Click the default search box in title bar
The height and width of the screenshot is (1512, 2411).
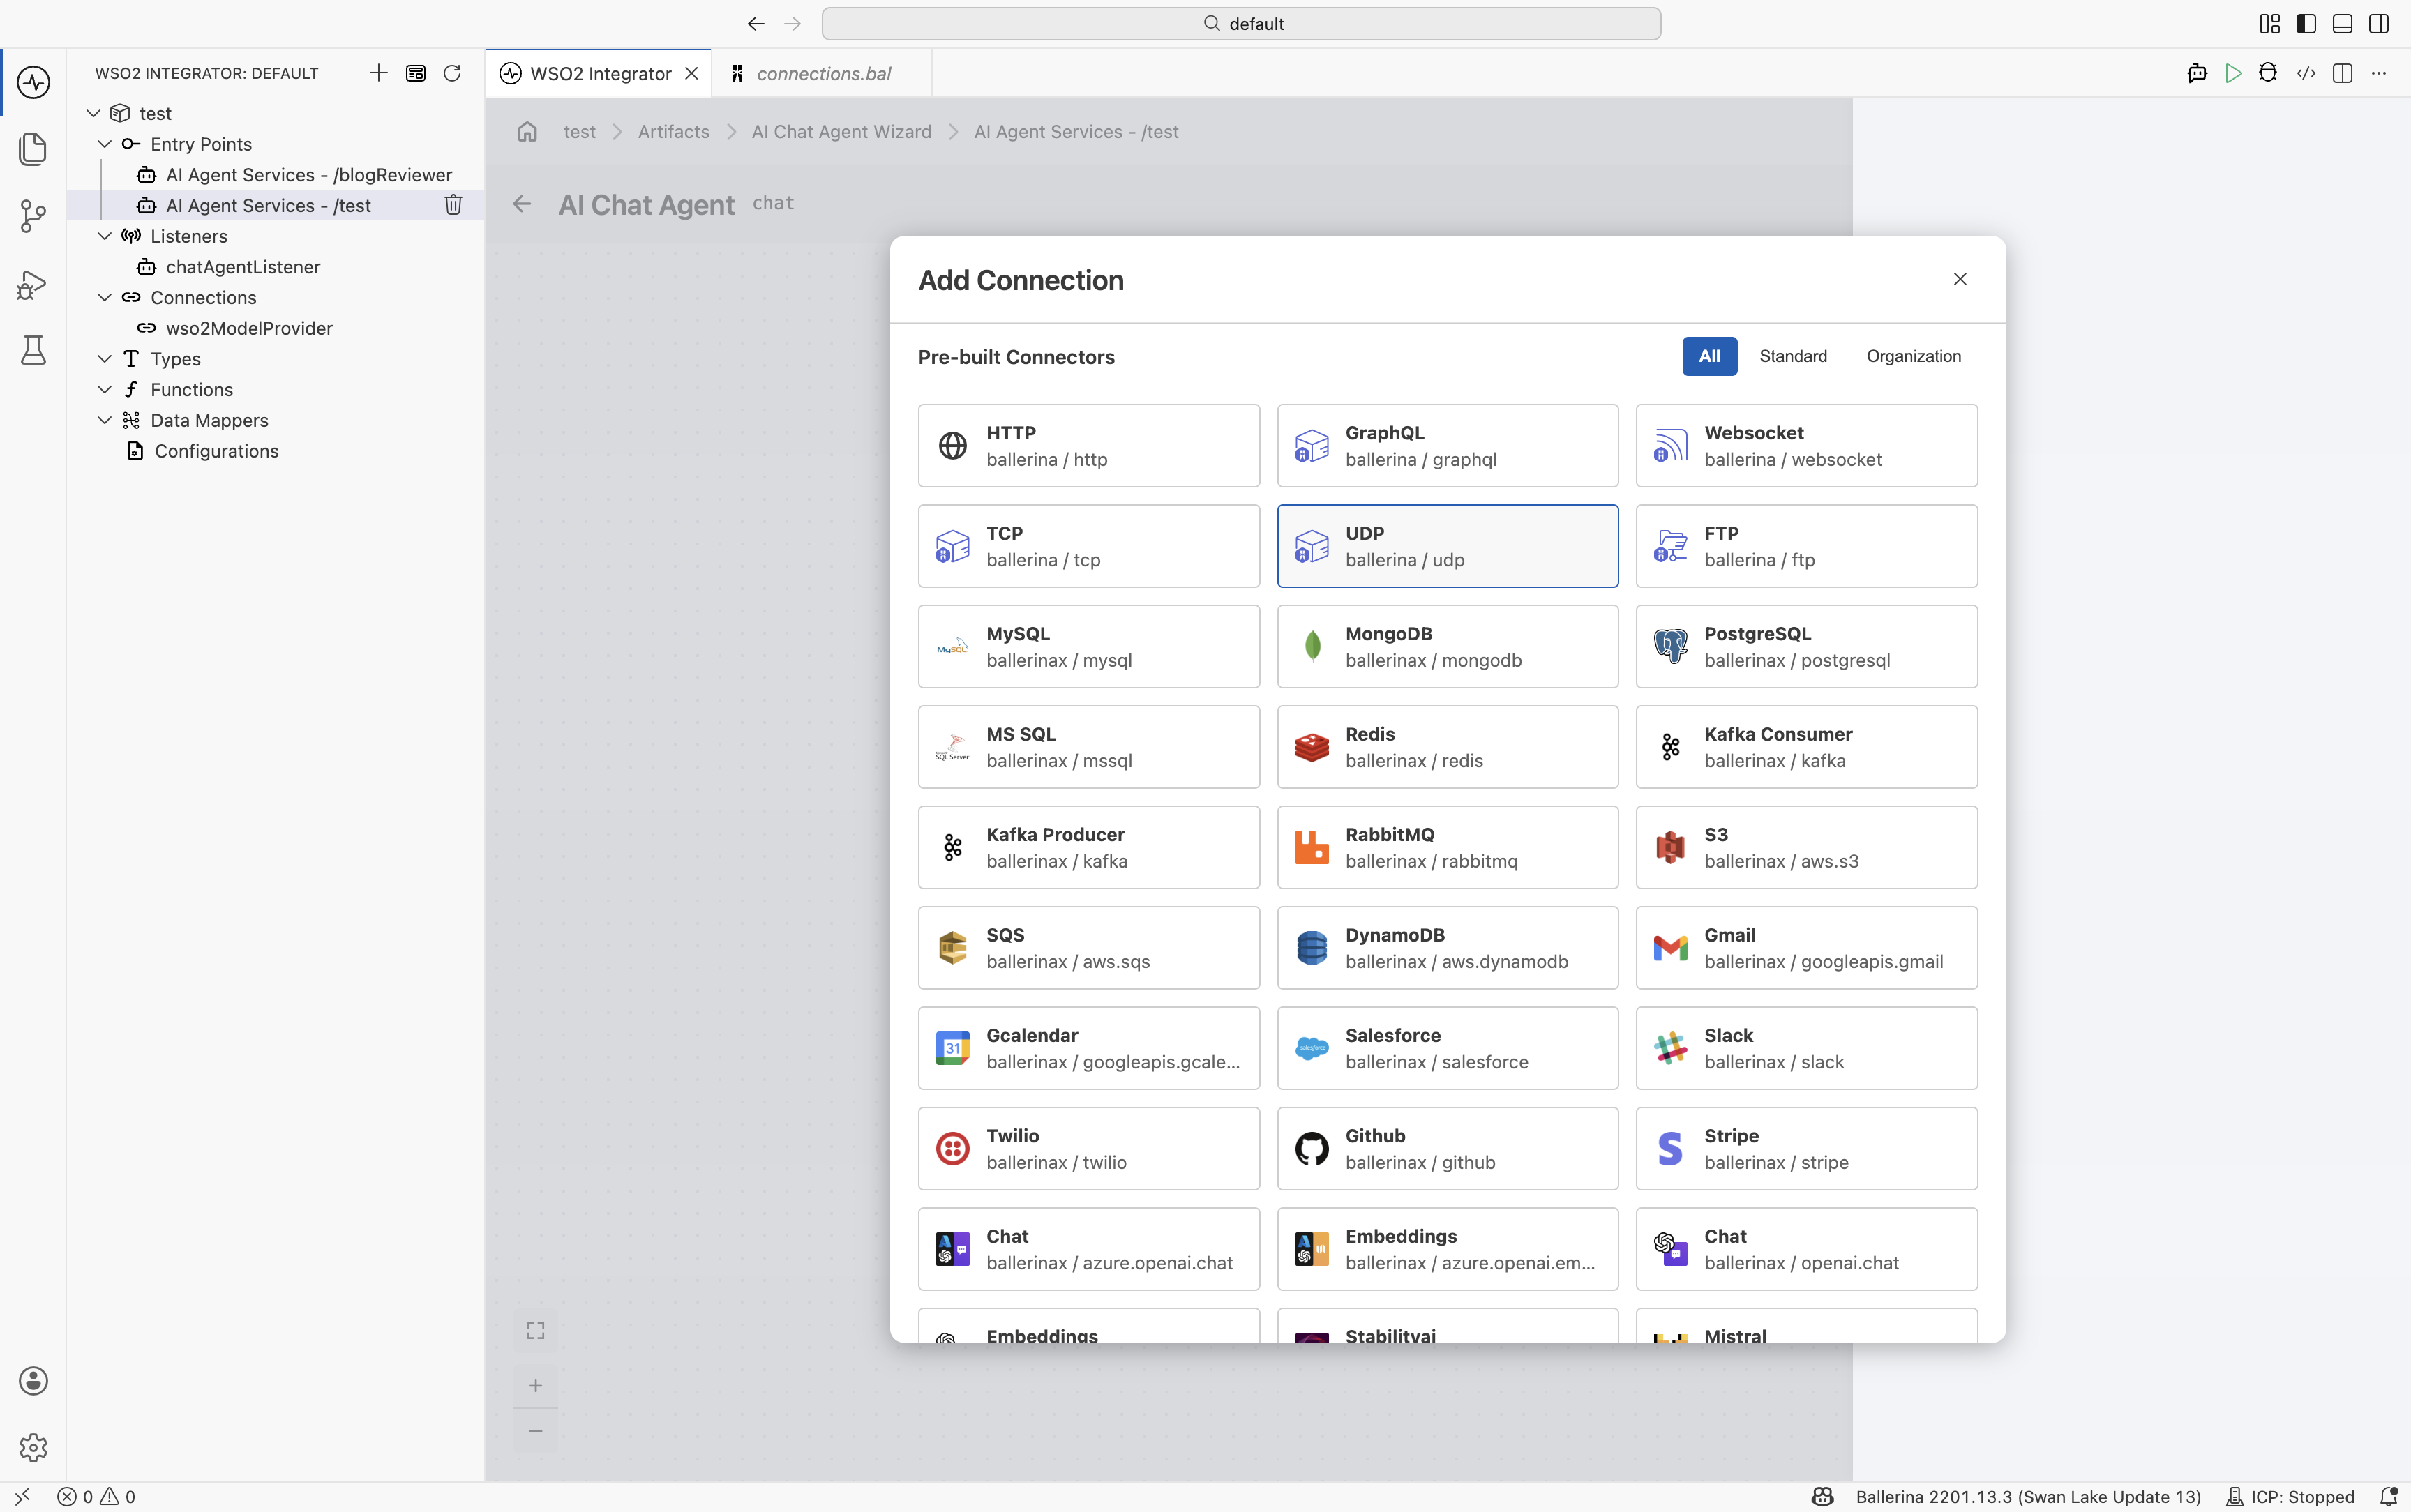coord(1241,23)
